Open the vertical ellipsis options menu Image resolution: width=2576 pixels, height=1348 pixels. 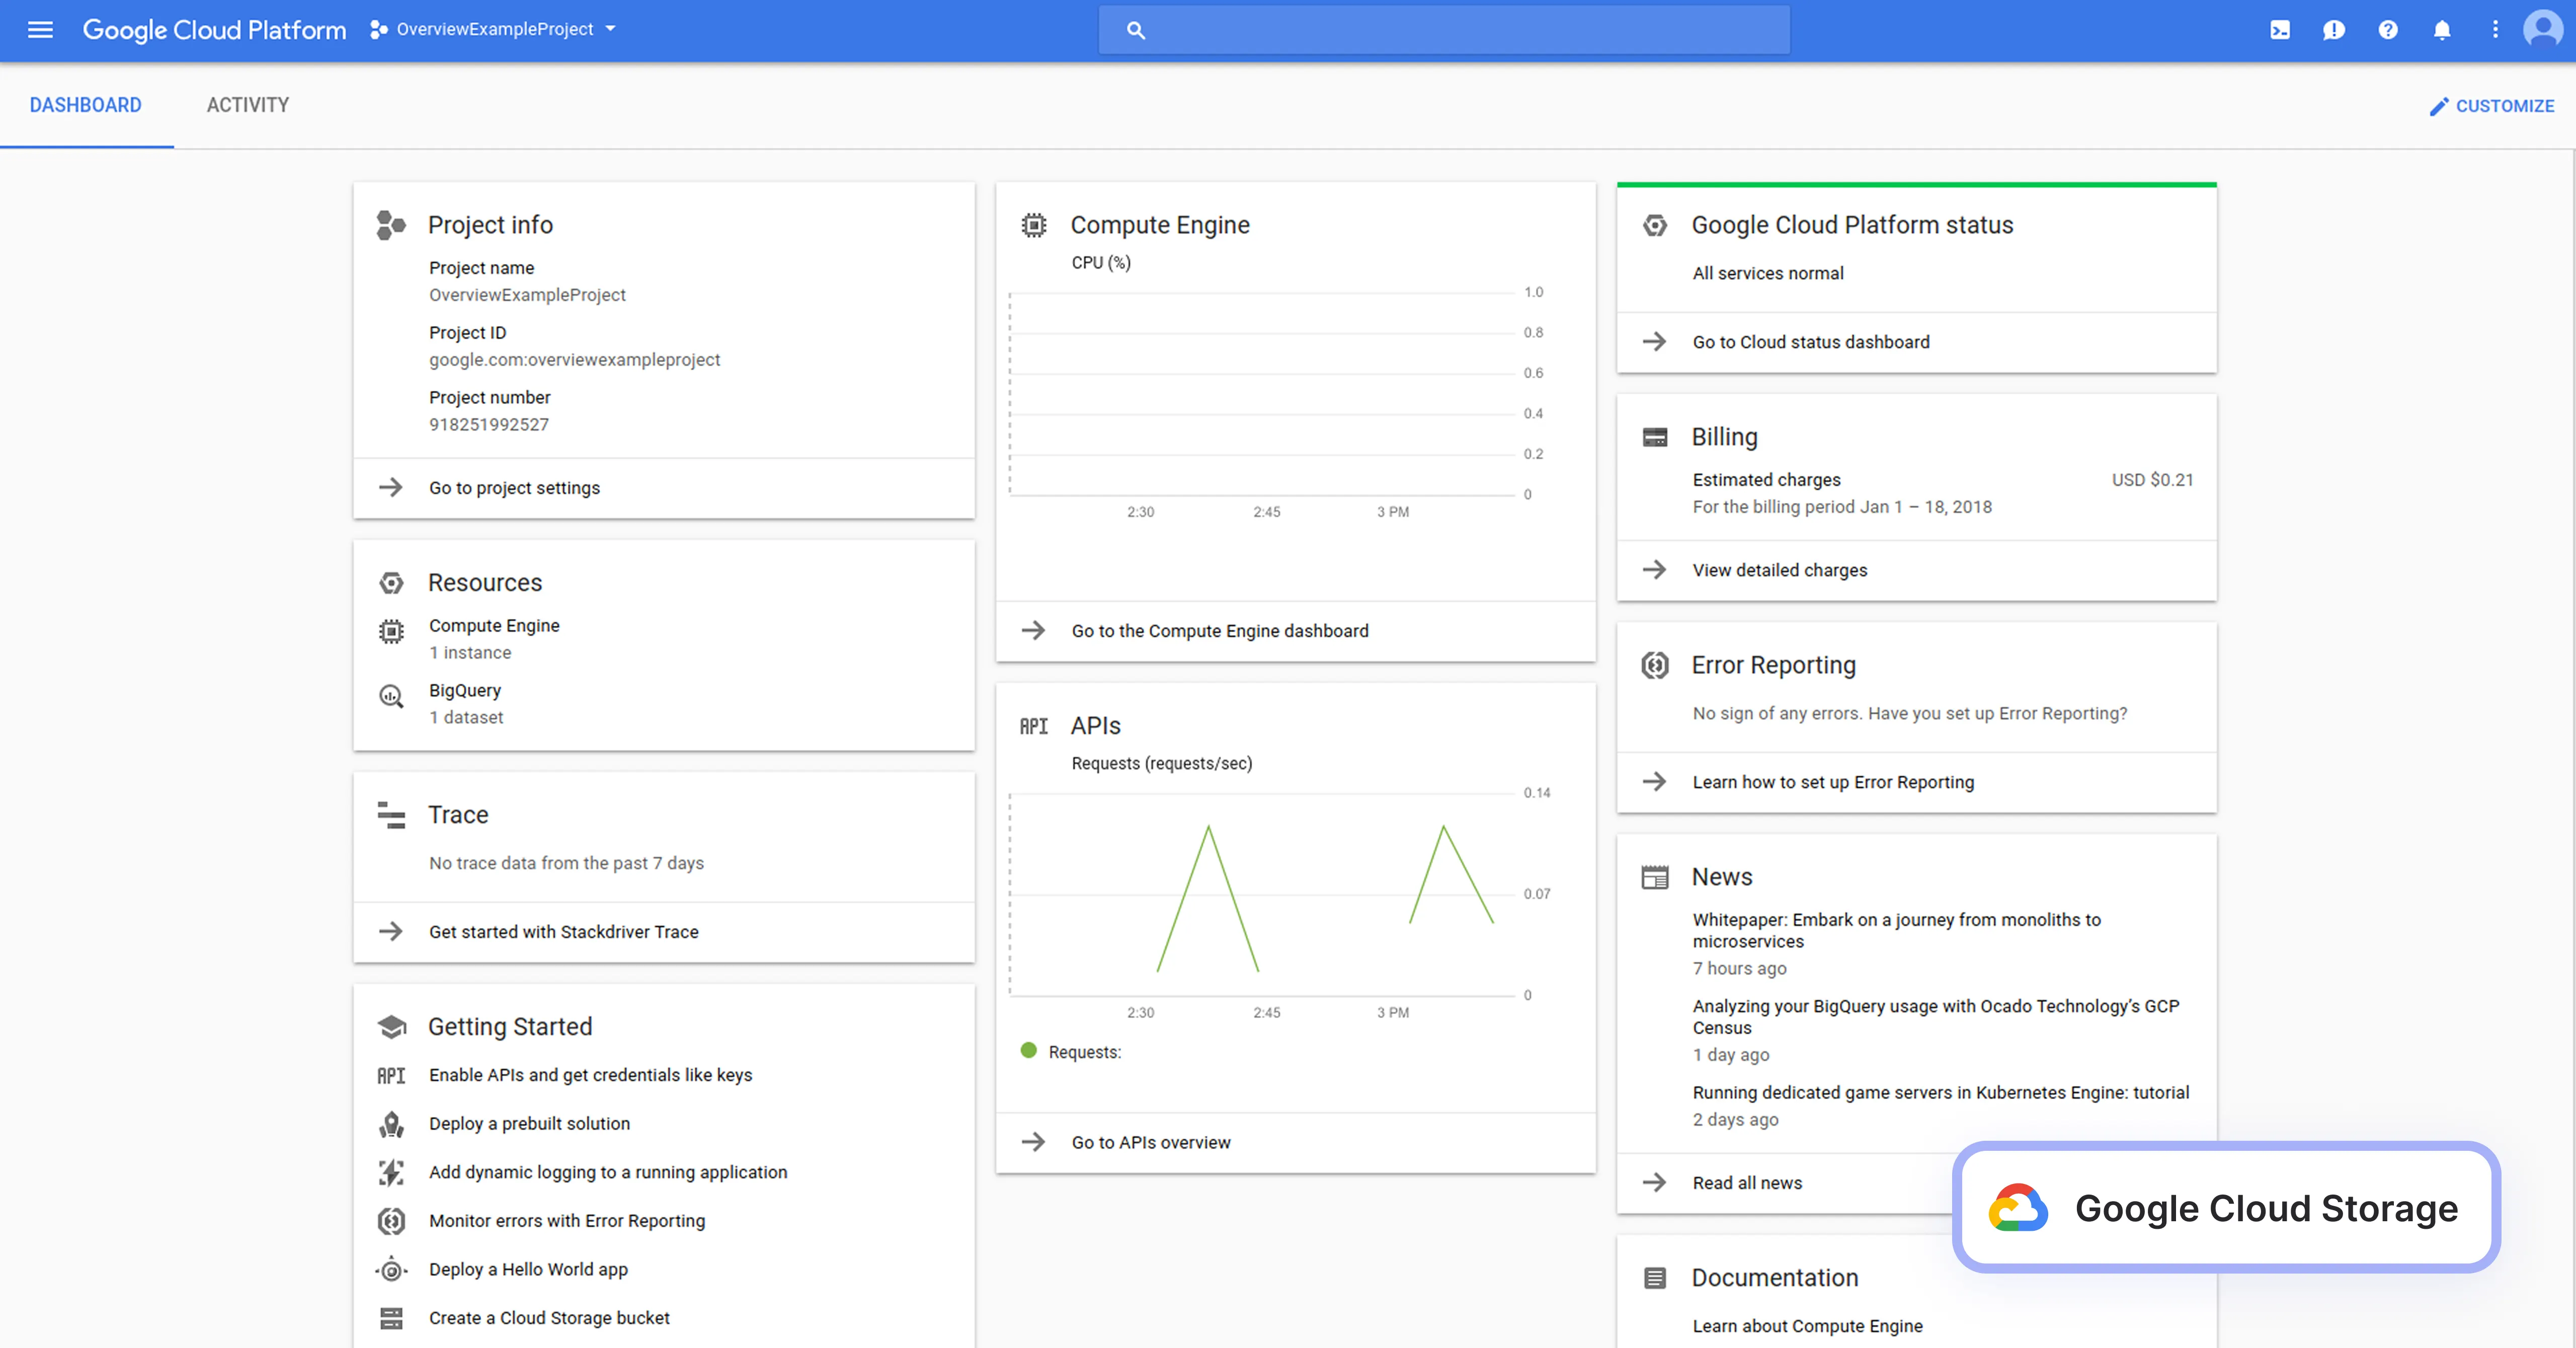(2495, 30)
